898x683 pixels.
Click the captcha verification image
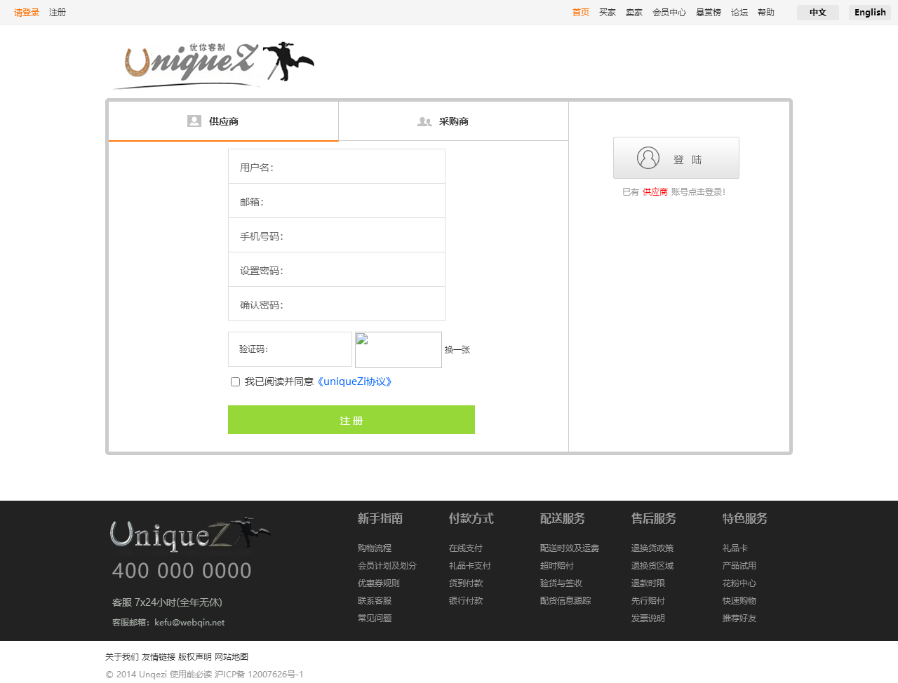coord(398,350)
